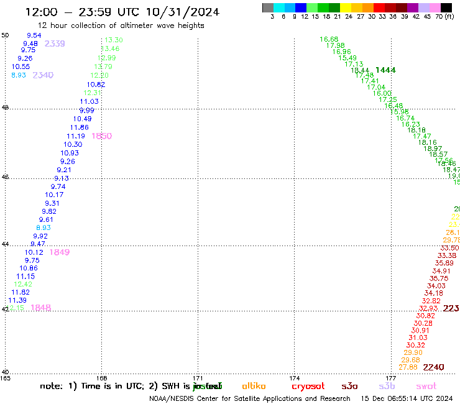Click the altika satellite legend label
Viewport: 460px width, 404px height.
point(254,386)
